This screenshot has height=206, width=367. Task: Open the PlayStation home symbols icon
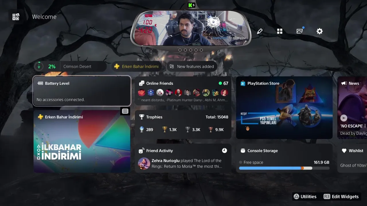point(16,17)
